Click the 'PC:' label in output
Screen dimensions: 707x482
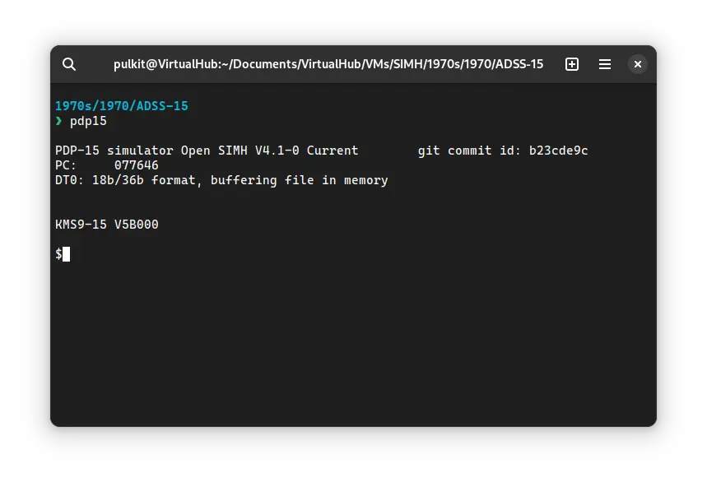pyautogui.click(x=66, y=165)
